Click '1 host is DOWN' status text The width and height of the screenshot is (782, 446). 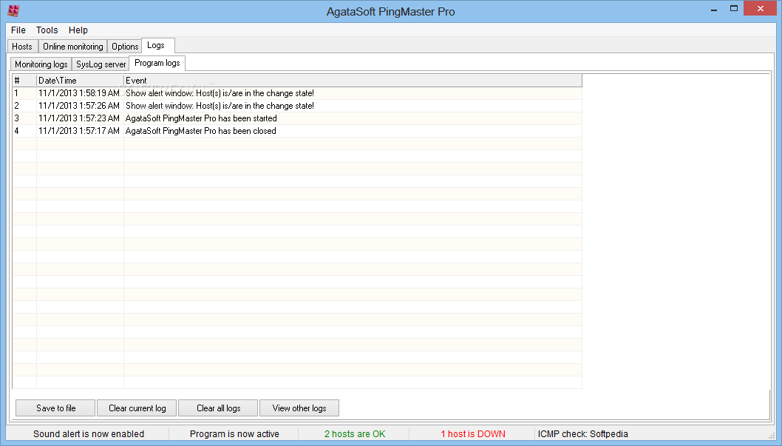pyautogui.click(x=473, y=434)
